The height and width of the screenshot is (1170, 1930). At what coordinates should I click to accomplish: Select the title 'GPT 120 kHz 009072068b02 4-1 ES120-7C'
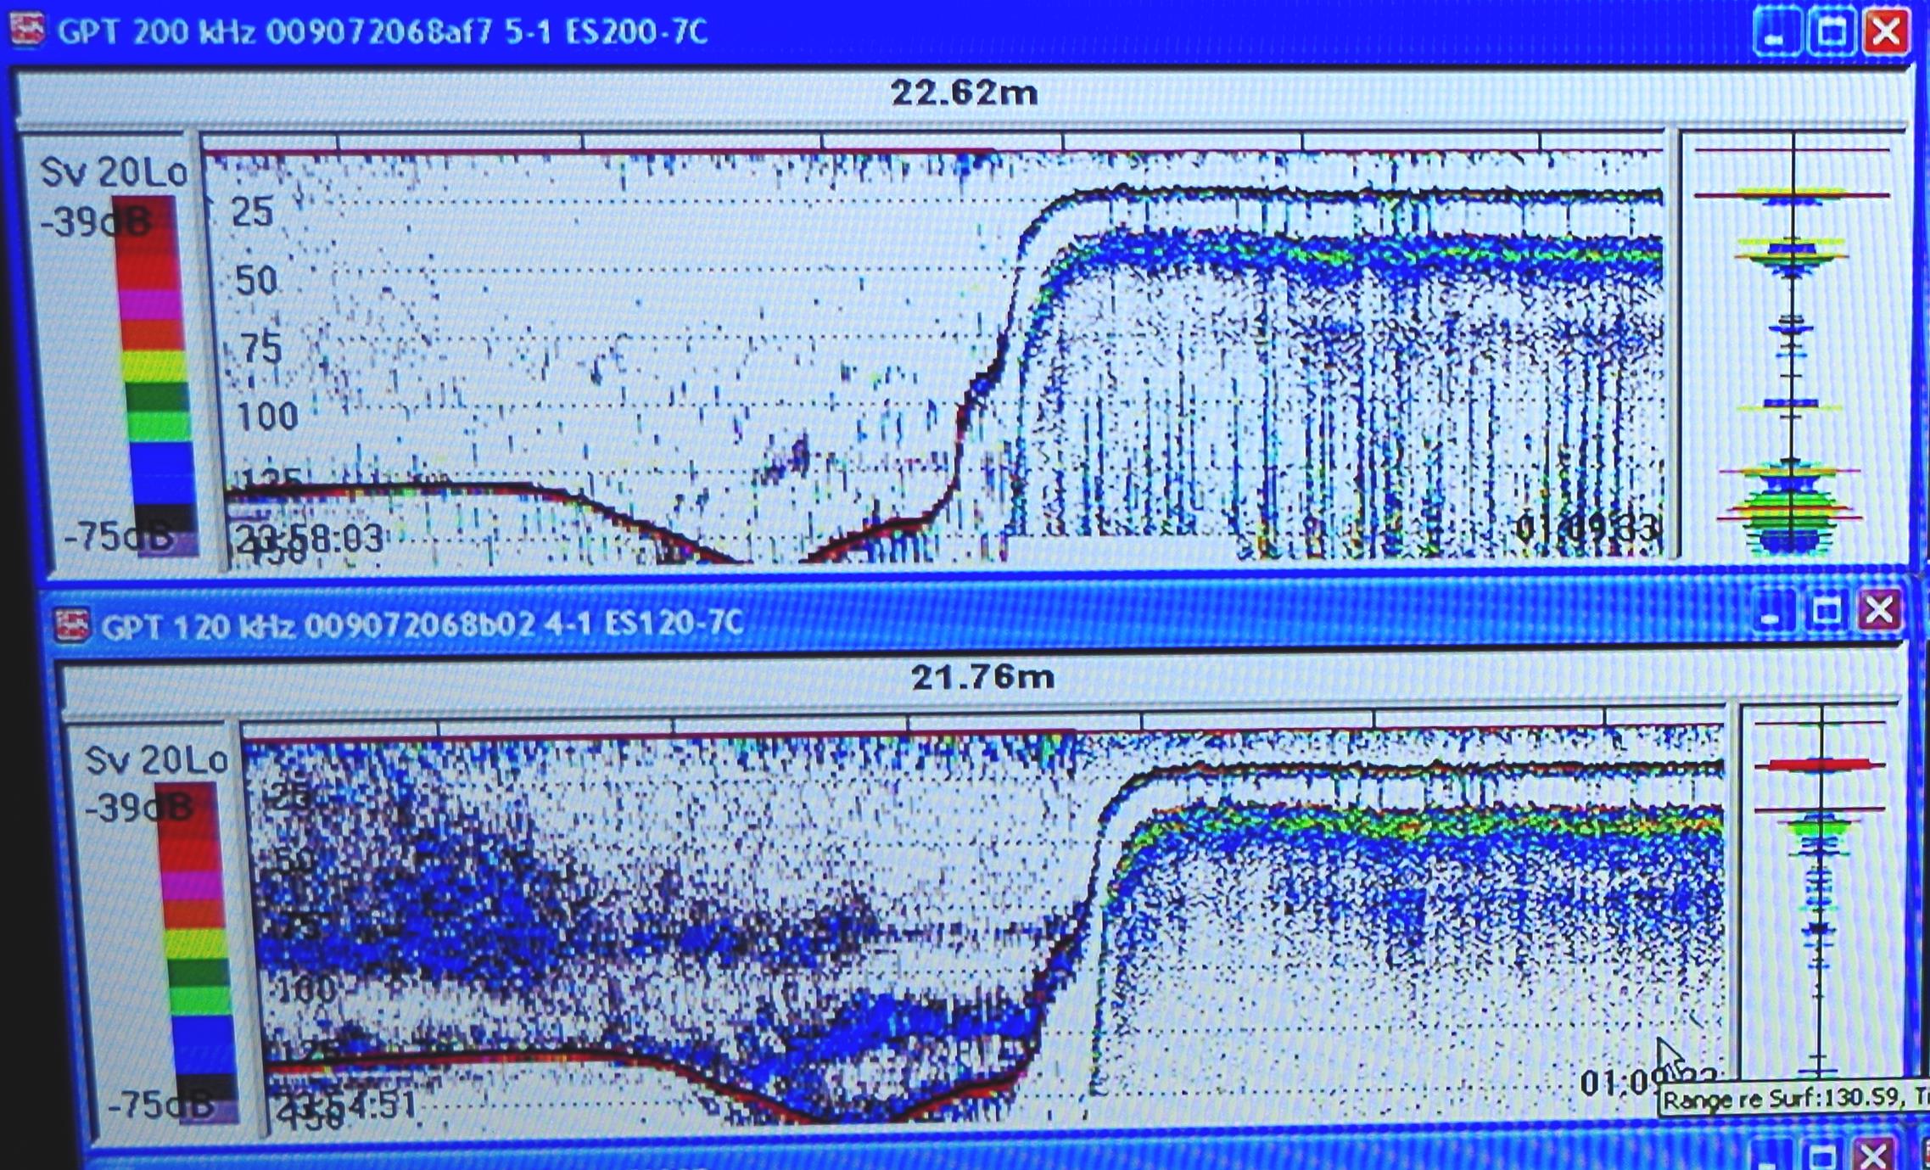coord(422,625)
